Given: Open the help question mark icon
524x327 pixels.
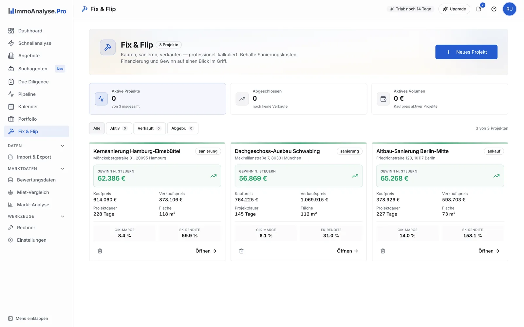Looking at the screenshot, I should pos(494,9).
